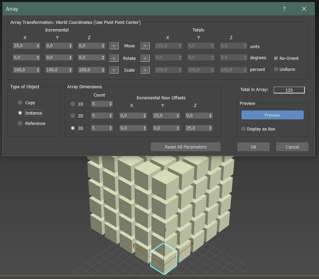This screenshot has width=319, height=279.
Task: Click the Scale left arrow button
Action: [114, 70]
